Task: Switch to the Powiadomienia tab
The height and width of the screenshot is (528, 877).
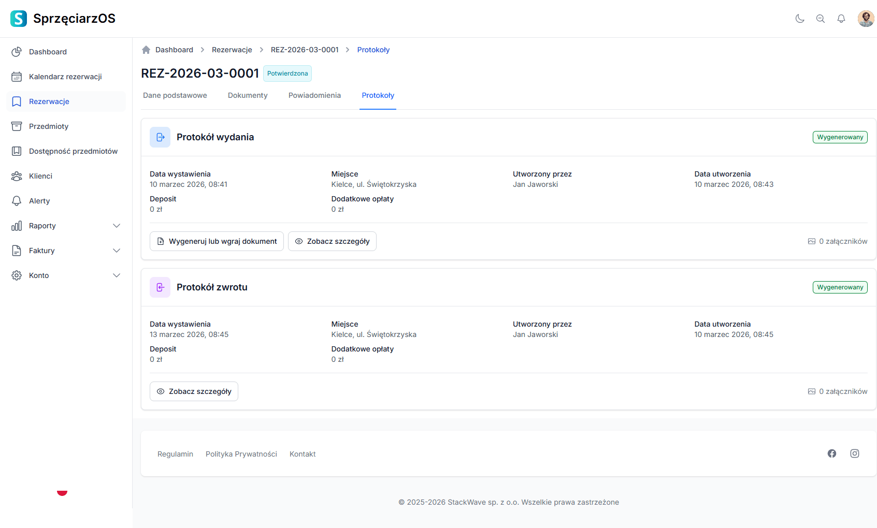Action: [x=314, y=95]
